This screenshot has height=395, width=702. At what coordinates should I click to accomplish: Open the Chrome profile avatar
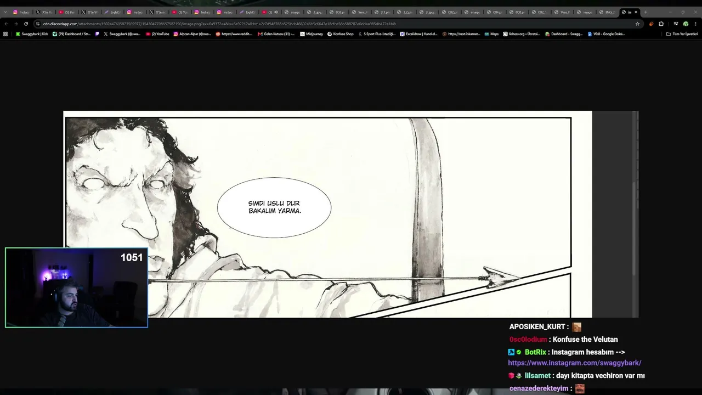(686, 24)
